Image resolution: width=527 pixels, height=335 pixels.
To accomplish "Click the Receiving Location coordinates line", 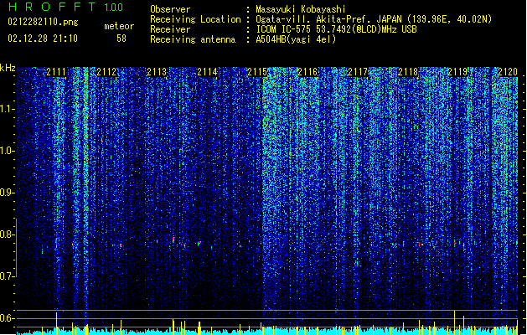I will click(x=374, y=19).
